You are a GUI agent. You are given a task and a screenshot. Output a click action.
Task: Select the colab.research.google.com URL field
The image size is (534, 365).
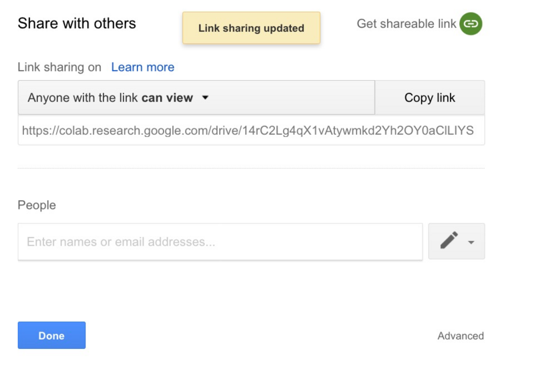click(x=251, y=131)
